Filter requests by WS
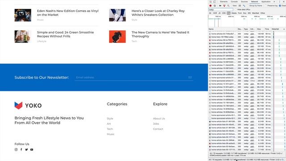 pos(249,13)
